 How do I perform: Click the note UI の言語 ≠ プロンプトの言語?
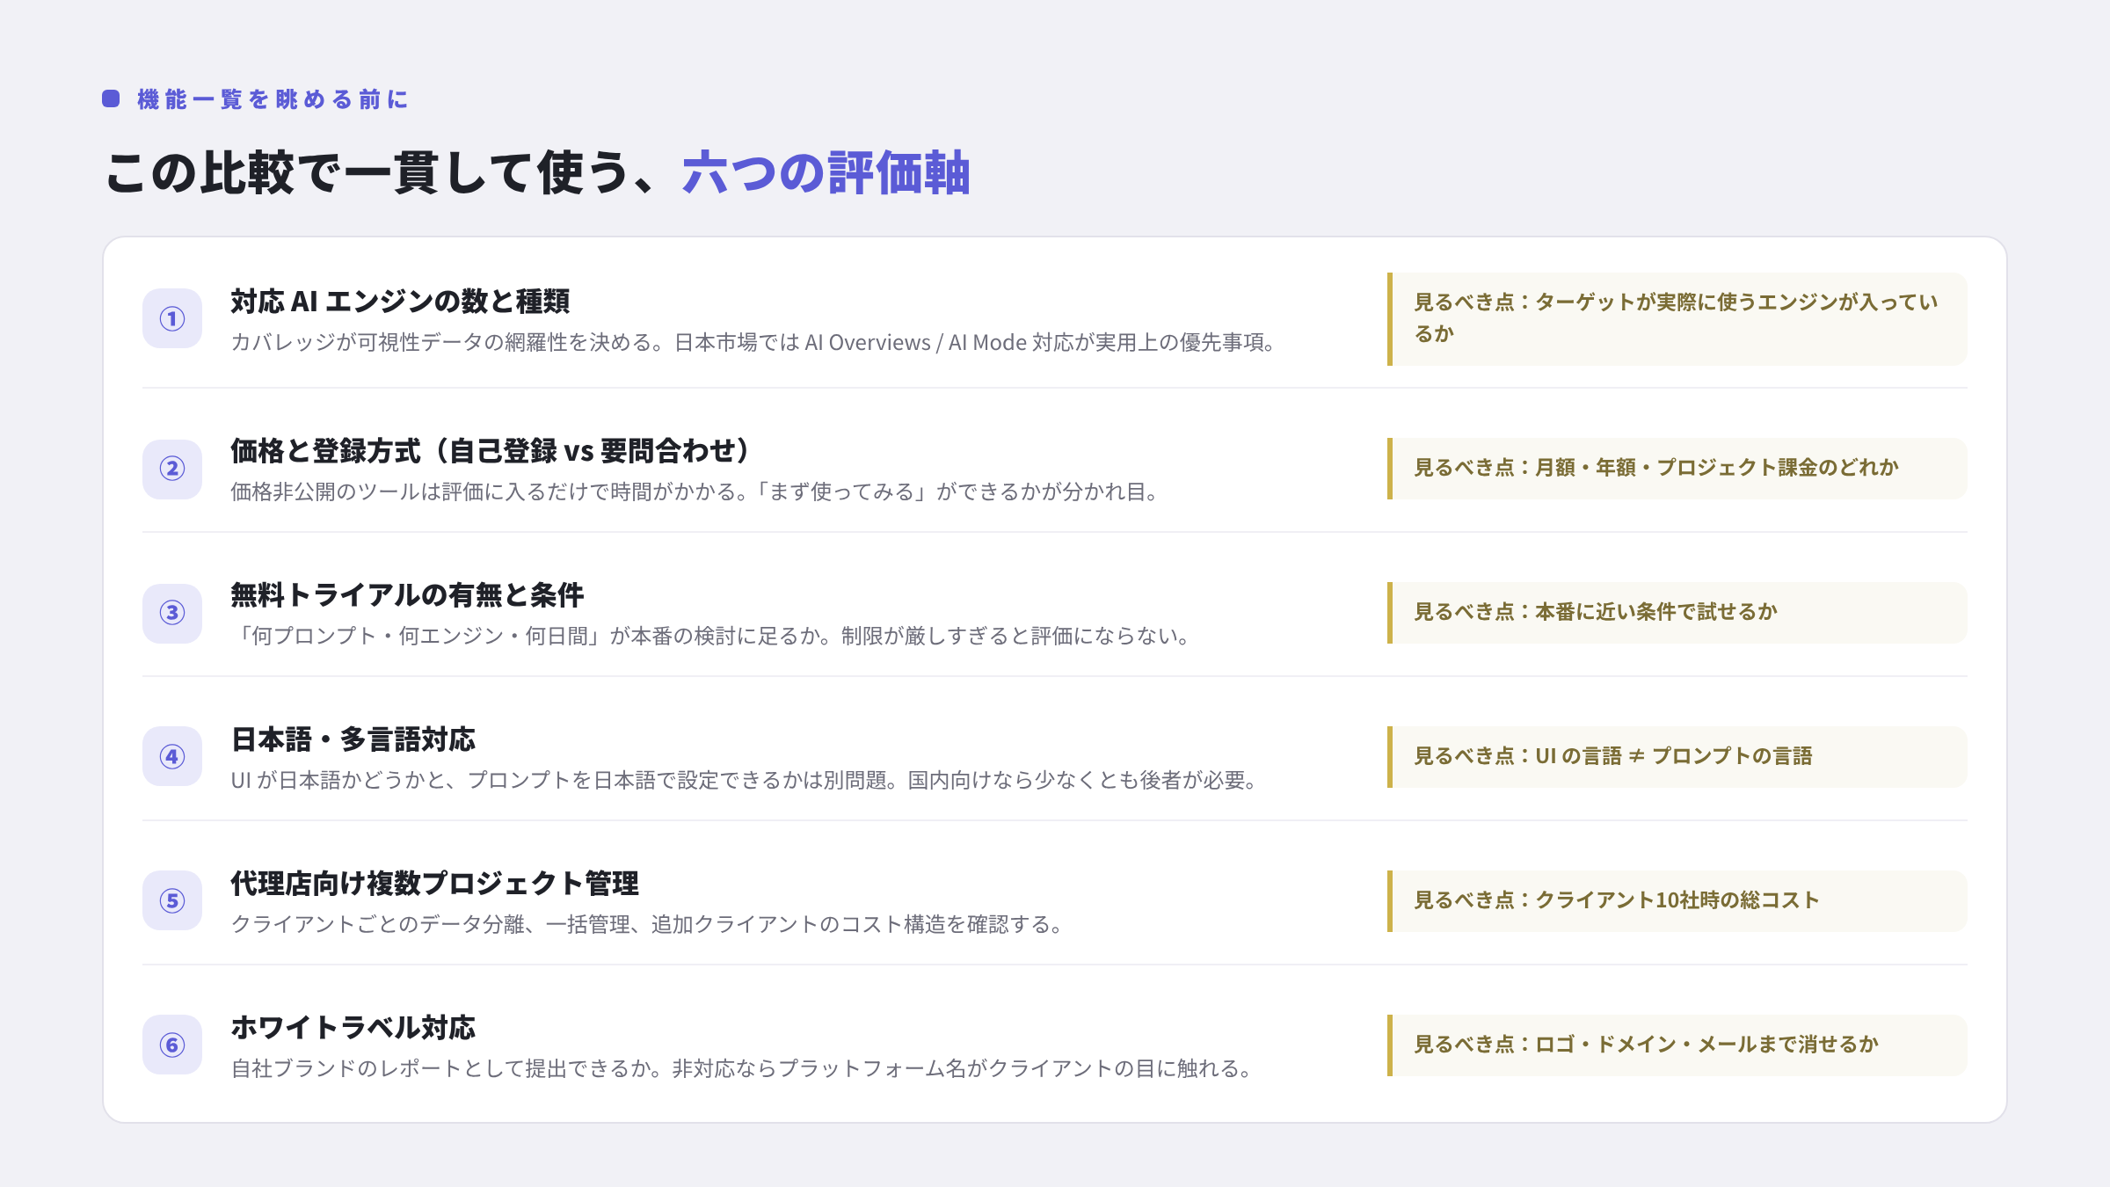click(1677, 756)
